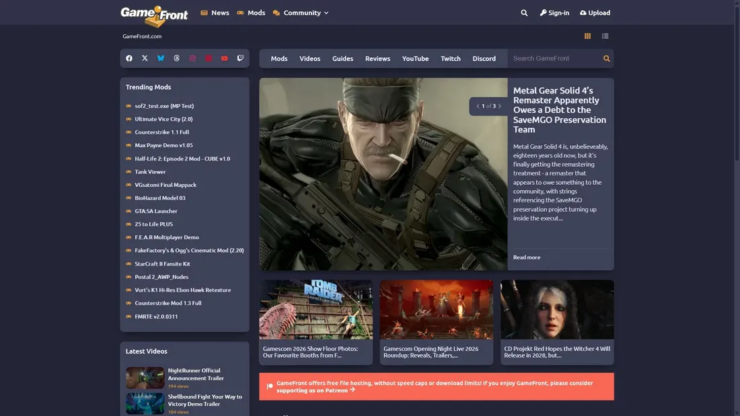Image resolution: width=740 pixels, height=416 pixels.
Task: Select the Videos tab
Action: tap(309, 58)
